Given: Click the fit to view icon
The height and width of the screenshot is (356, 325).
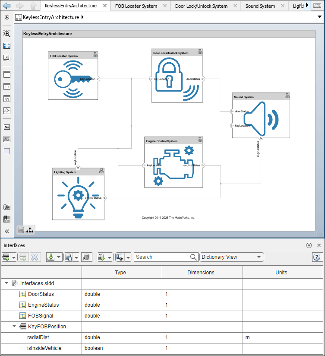Looking at the screenshot, I should tap(7, 46).
